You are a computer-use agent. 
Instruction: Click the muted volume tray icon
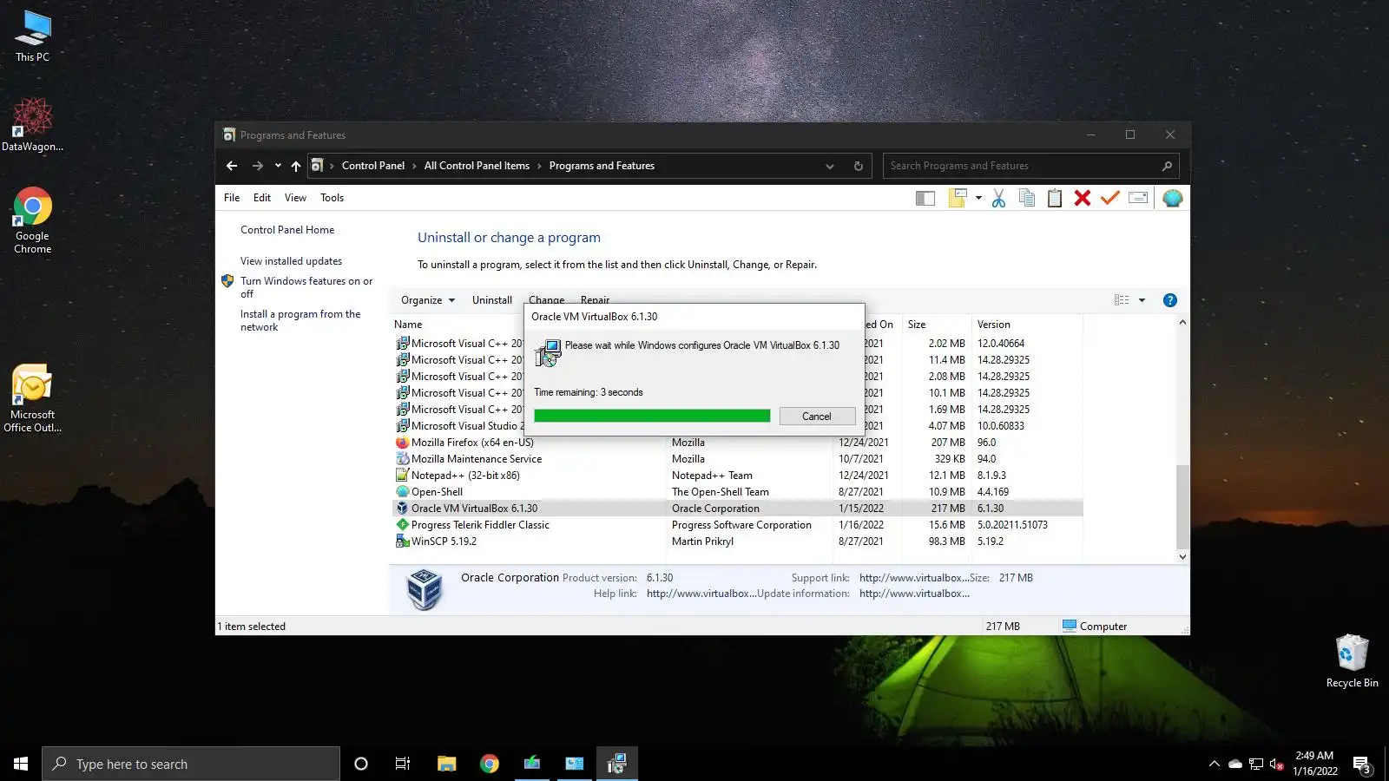click(x=1277, y=765)
